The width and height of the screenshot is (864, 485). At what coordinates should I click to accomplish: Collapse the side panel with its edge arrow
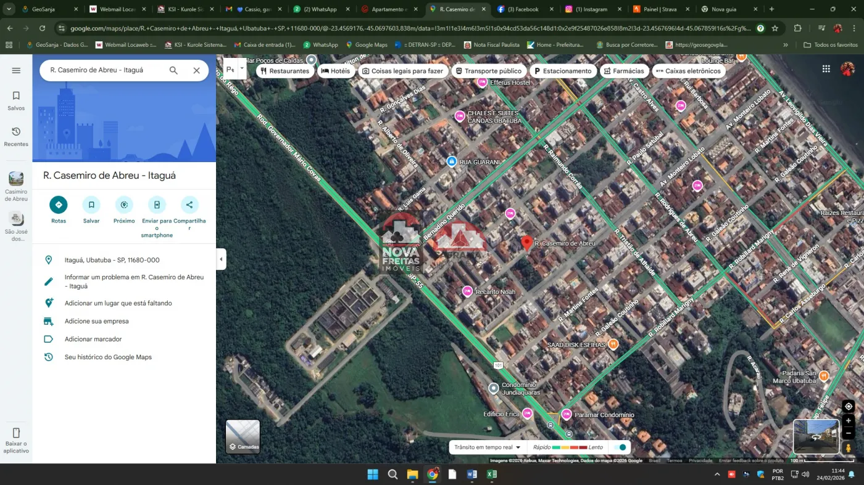(221, 259)
